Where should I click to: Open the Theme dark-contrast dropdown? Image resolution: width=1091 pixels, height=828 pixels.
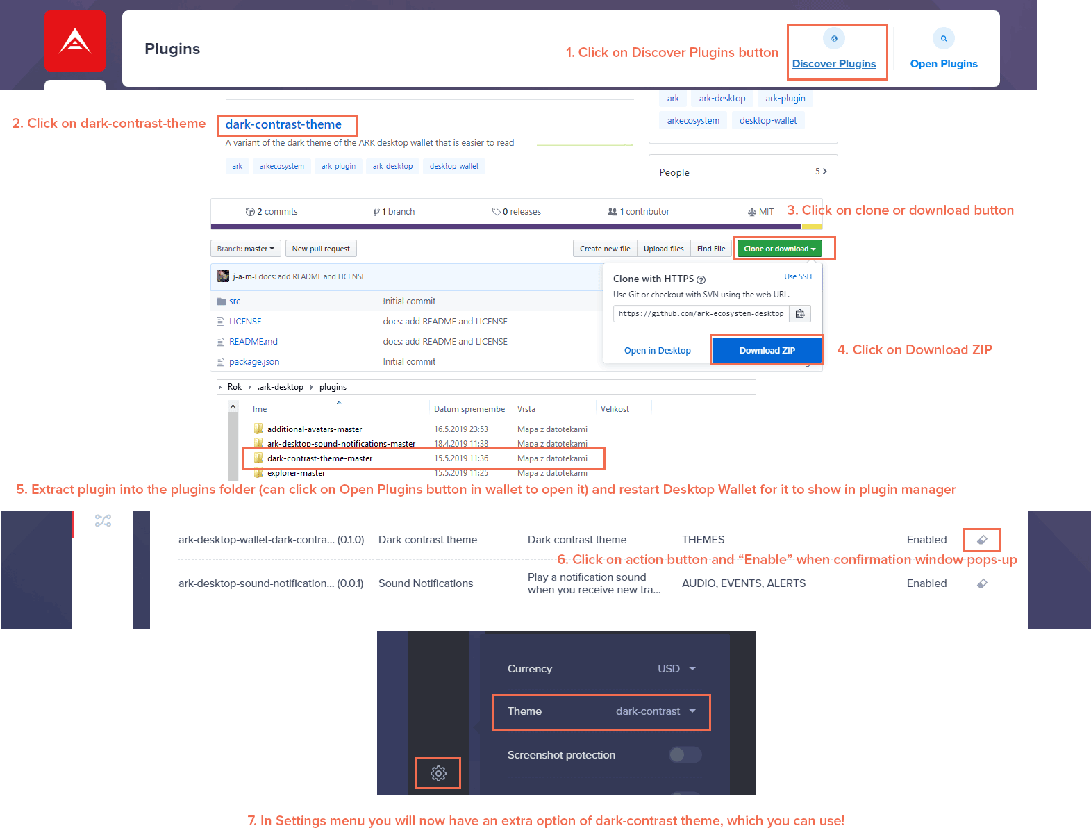click(x=656, y=711)
